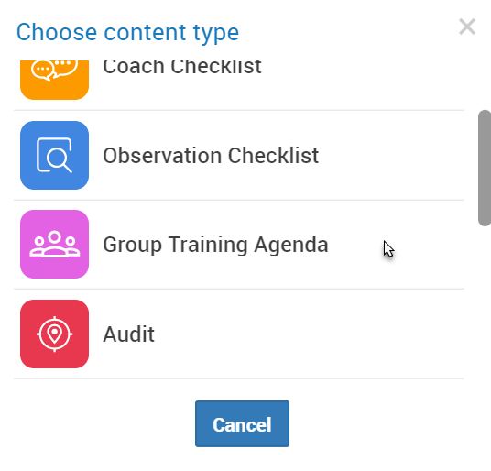Viewport: 491px width, 471px height.
Task: Click empty space right of Coach Checklist
Action: [360, 80]
